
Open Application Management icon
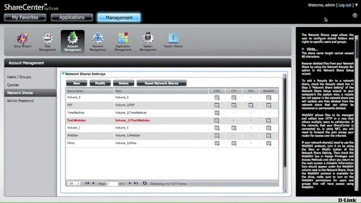[123, 42]
